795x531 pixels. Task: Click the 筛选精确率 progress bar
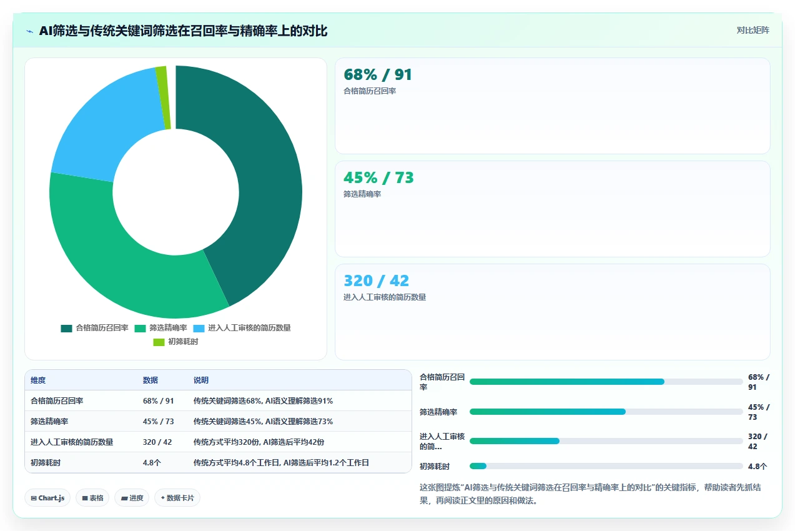click(x=606, y=412)
